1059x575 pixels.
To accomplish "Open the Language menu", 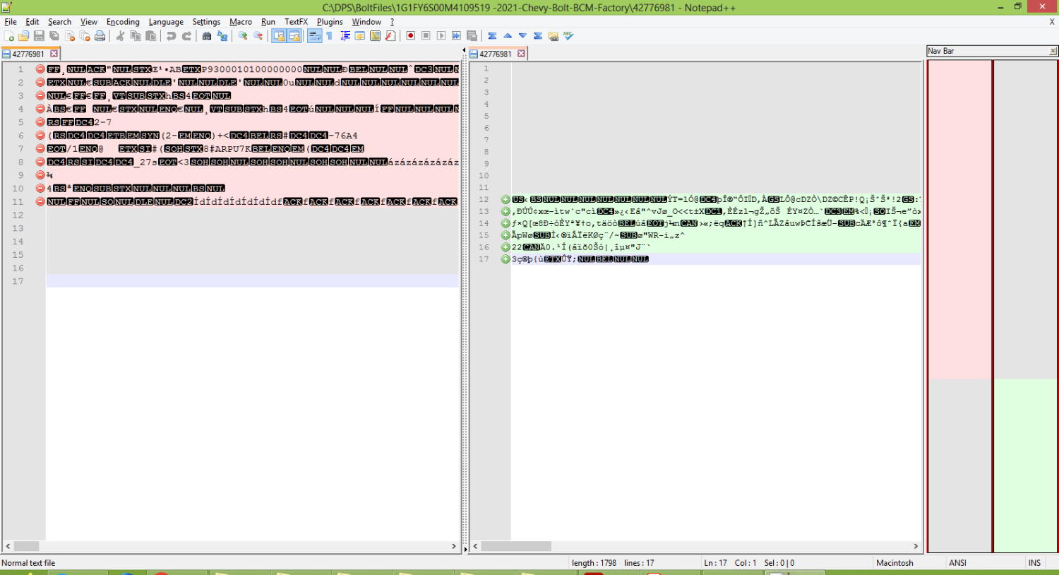I will pyautogui.click(x=166, y=22).
